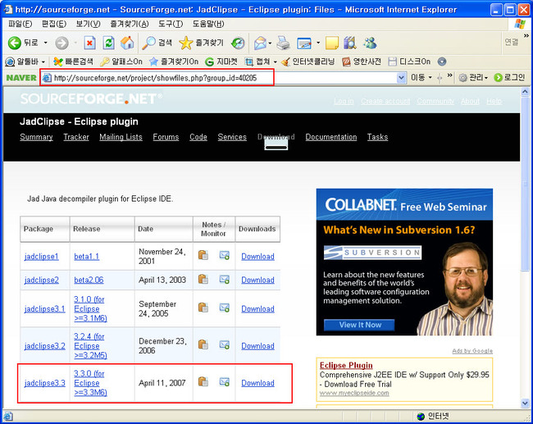Open Mailing Lists tab
The width and height of the screenshot is (533, 424).
121,137
